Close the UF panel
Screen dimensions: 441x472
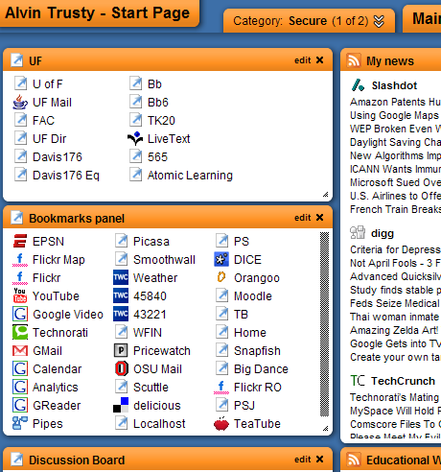click(319, 59)
